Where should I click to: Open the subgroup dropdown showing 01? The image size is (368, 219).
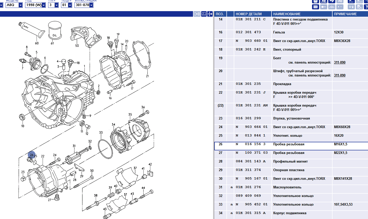pos(70,5)
